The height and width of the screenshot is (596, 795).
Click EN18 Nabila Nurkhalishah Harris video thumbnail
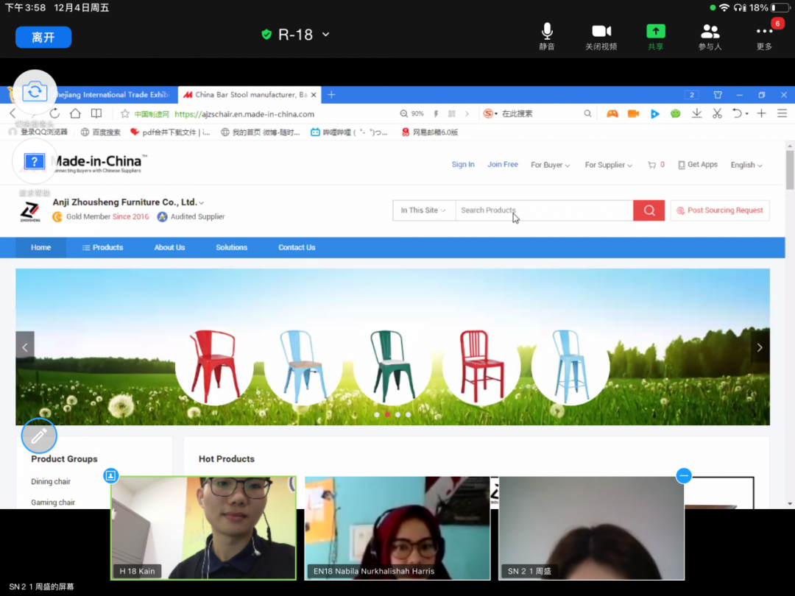(x=397, y=528)
